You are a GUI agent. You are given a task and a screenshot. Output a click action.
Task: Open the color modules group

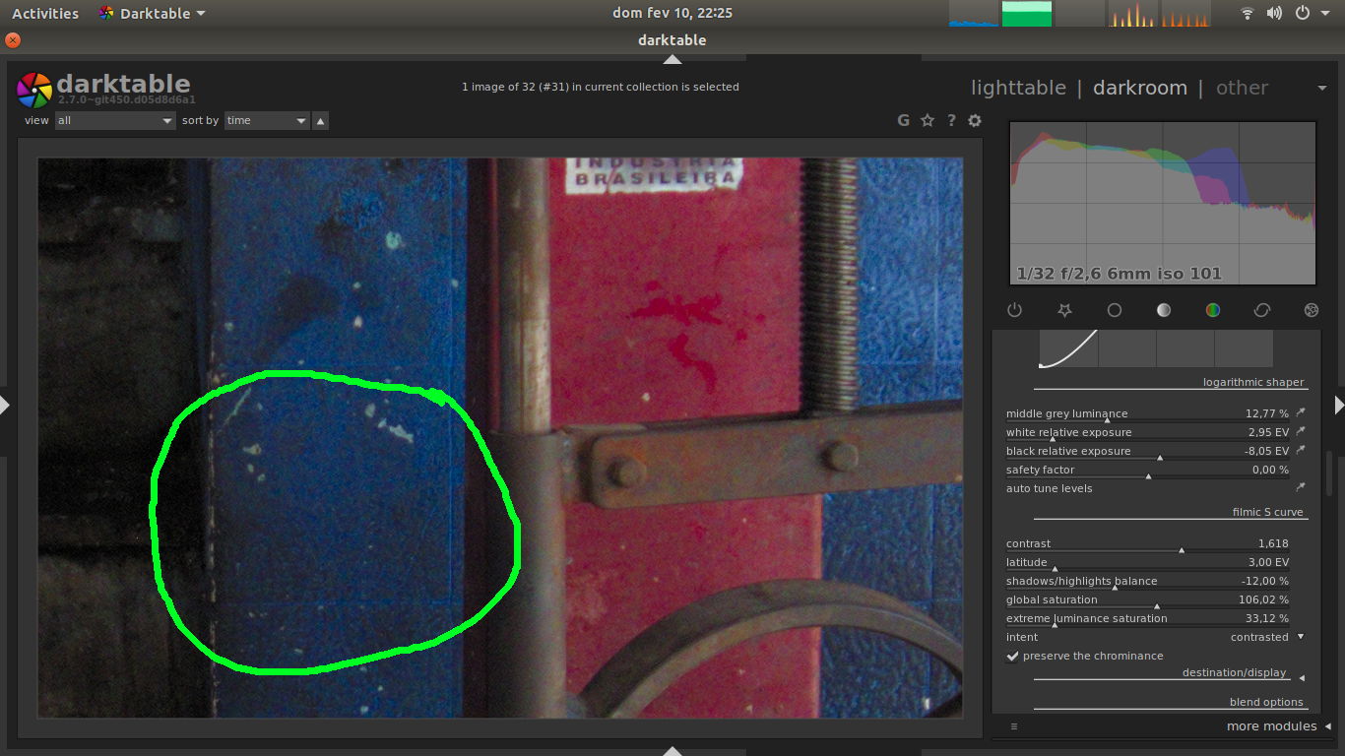[1213, 310]
